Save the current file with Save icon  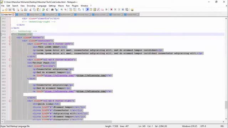[10, 10]
